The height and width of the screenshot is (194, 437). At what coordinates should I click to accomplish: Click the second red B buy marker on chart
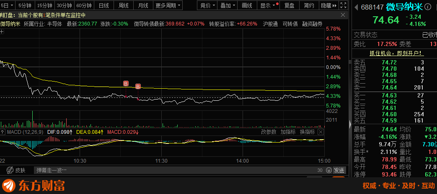tap(138, 87)
